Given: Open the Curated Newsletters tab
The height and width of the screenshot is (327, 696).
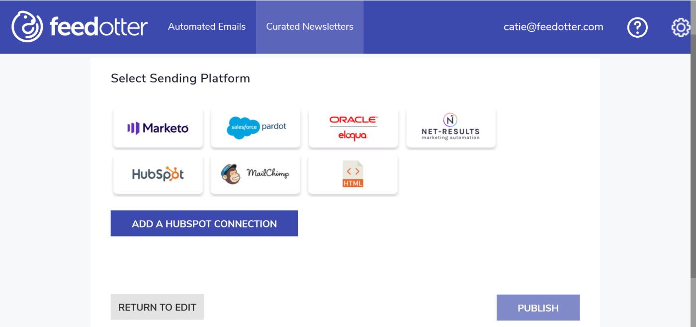Looking at the screenshot, I should pos(310,27).
